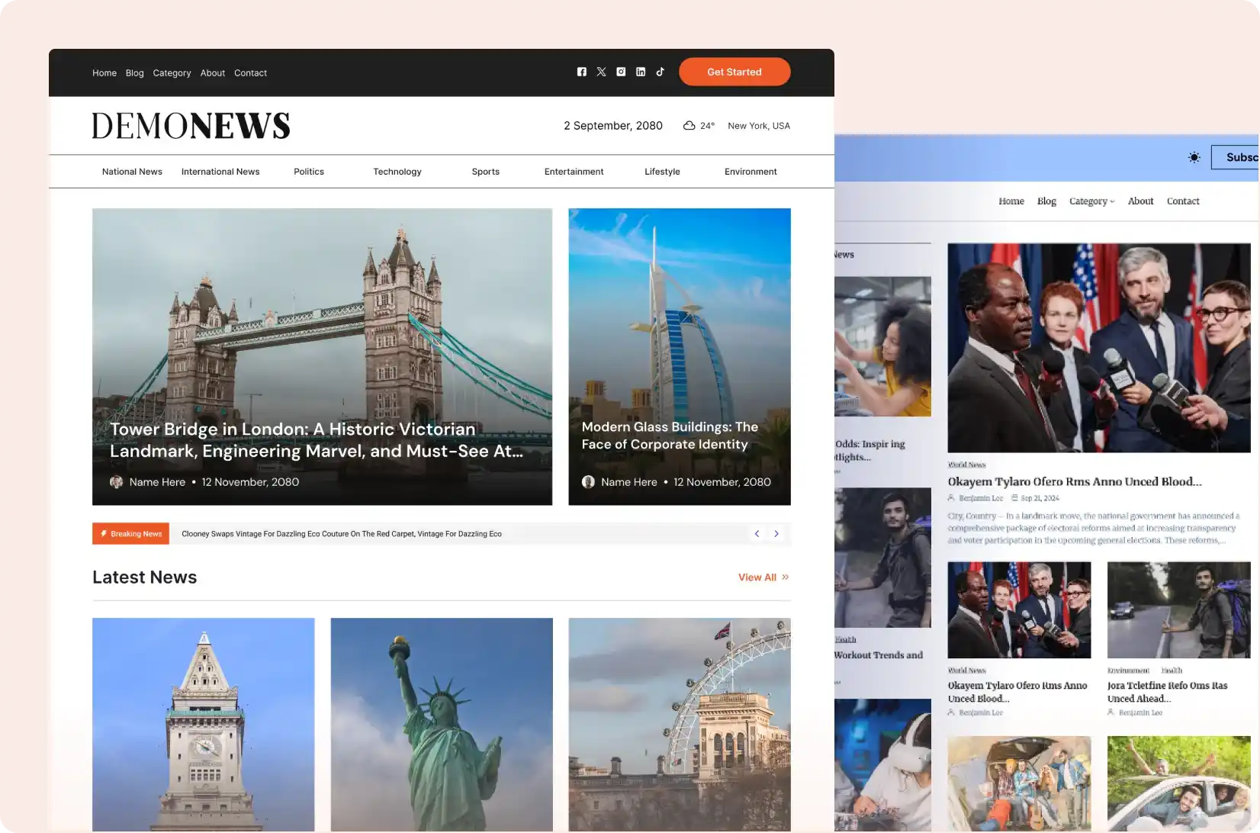
Task: Open the Technology news tab
Action: [x=397, y=172]
